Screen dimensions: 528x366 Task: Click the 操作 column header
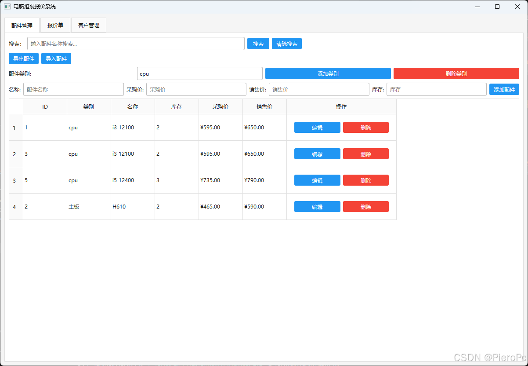click(341, 107)
